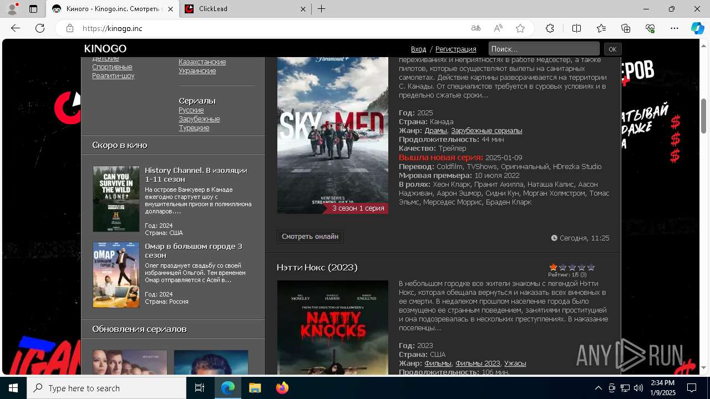Viewport: 710px width, 399px height.
Task: Rate Нэтти Нокс three stars
Action: tap(572, 267)
